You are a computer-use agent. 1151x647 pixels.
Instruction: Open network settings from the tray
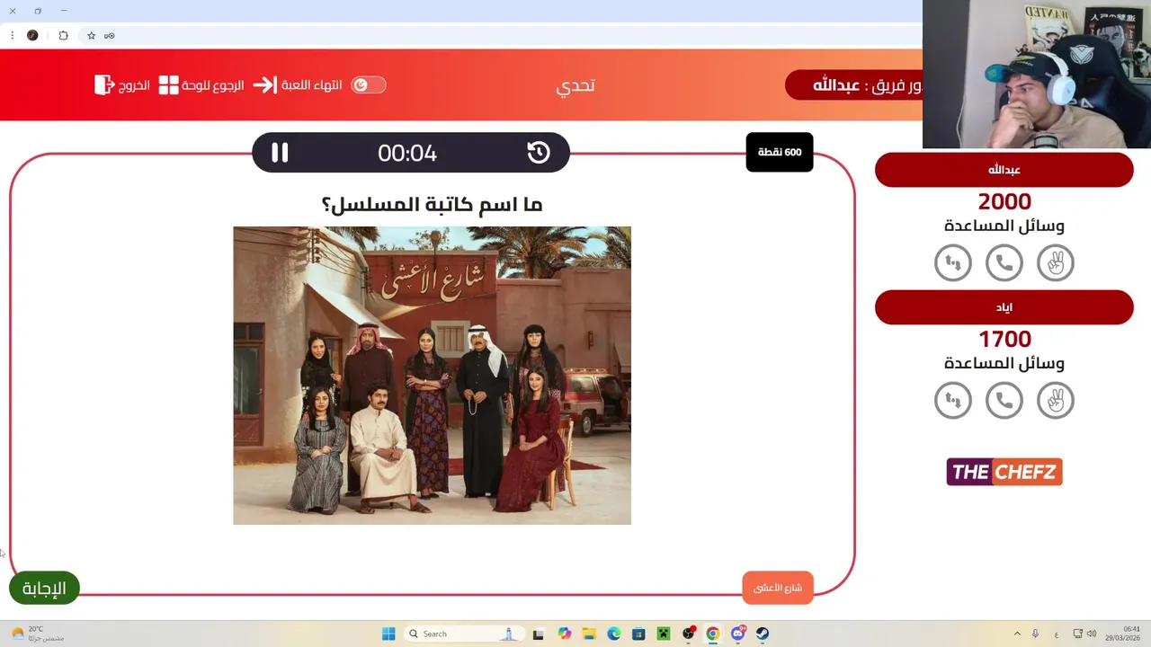click(x=1078, y=634)
